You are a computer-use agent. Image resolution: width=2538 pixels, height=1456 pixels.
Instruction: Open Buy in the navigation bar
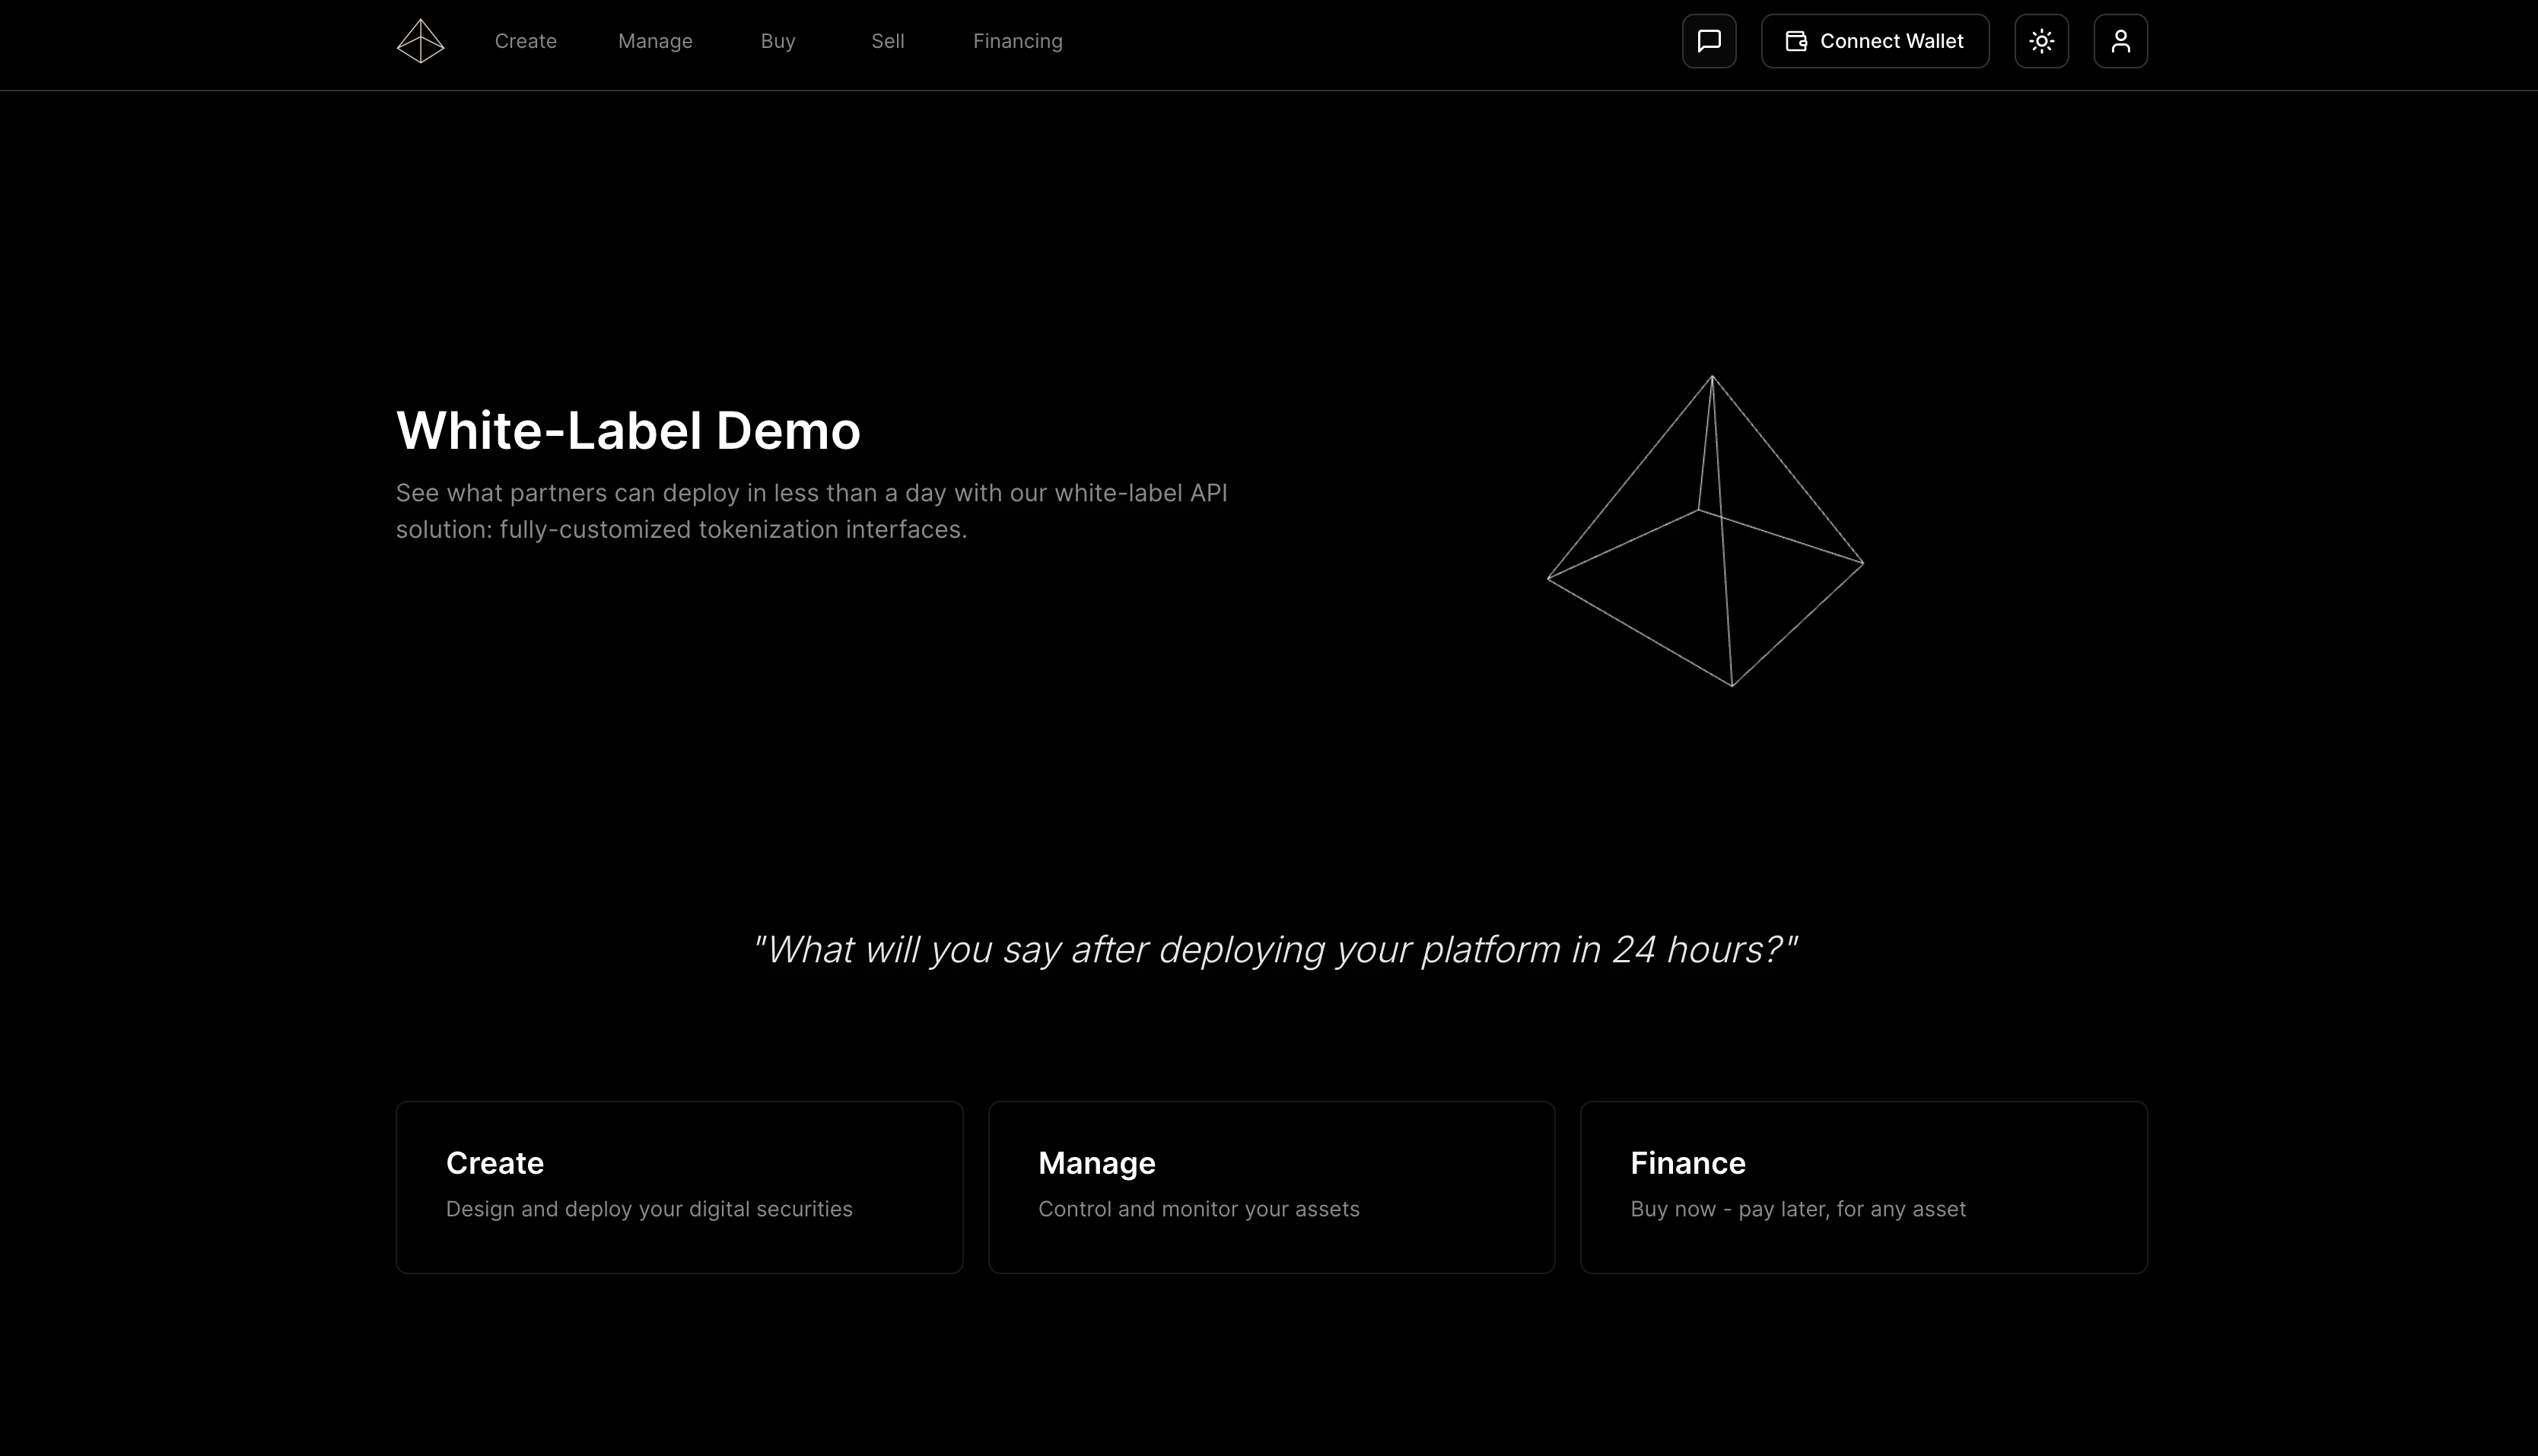point(777,41)
